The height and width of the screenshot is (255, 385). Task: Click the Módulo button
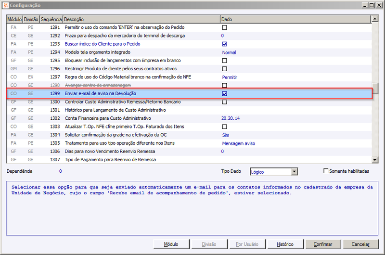171,244
